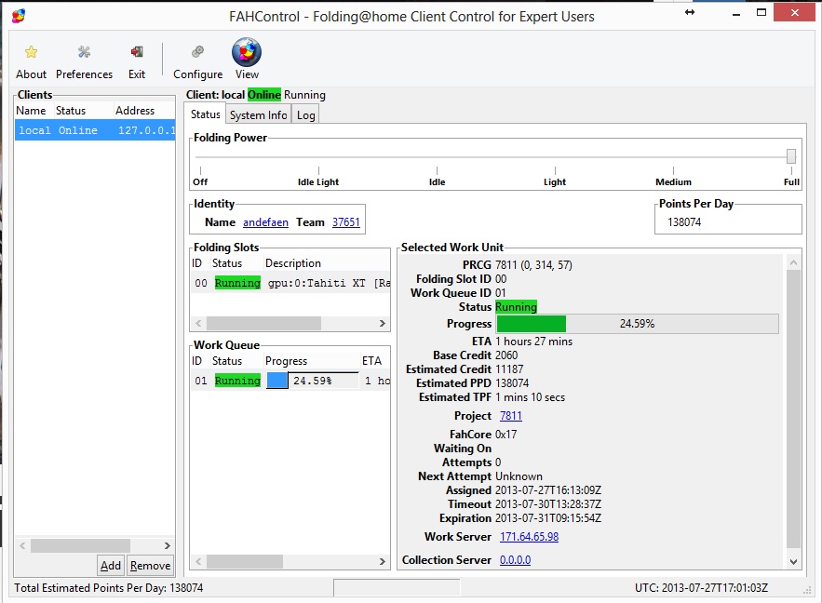
Task: Open the About star icon
Action: [31, 52]
